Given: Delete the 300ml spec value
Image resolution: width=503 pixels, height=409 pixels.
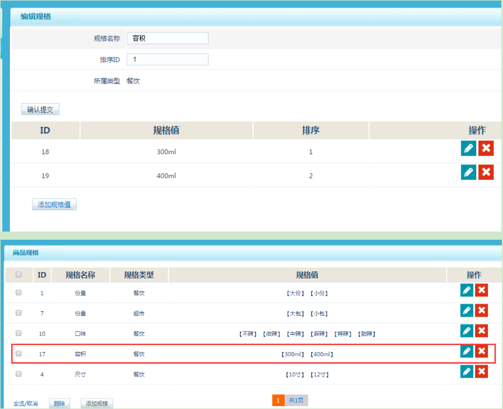Looking at the screenshot, I should click(x=486, y=148).
